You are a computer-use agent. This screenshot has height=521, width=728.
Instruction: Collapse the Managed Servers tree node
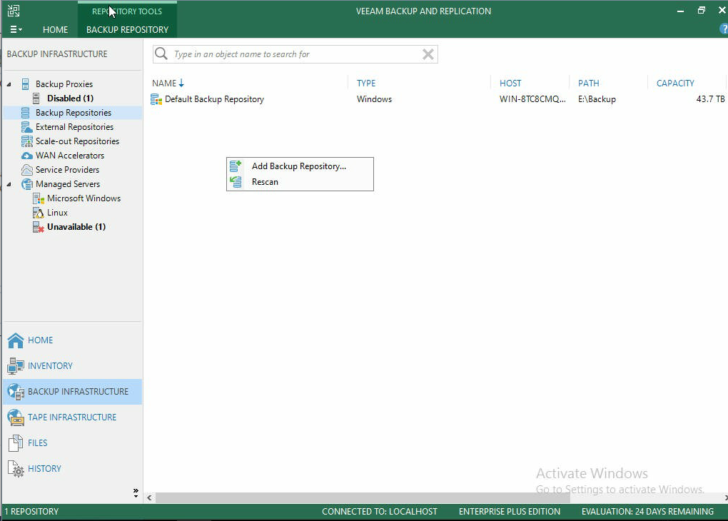(x=9, y=184)
